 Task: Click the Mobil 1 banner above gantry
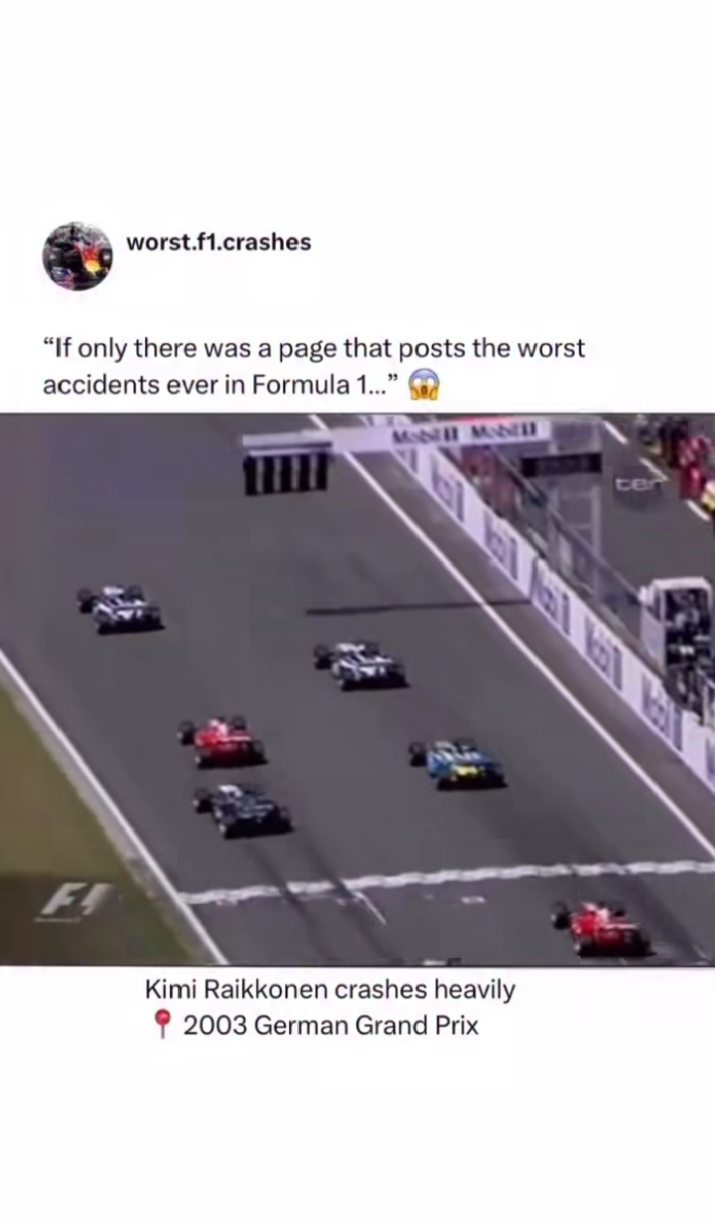coord(467,433)
